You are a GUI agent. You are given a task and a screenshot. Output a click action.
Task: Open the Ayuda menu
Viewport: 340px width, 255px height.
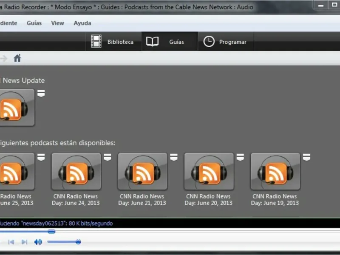click(x=82, y=23)
